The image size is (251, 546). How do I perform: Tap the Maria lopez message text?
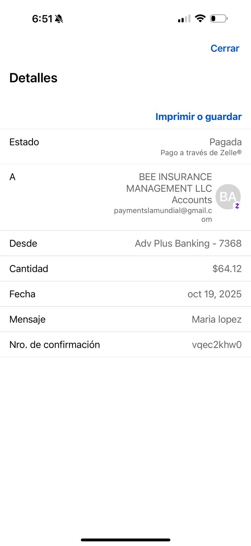[x=217, y=319]
